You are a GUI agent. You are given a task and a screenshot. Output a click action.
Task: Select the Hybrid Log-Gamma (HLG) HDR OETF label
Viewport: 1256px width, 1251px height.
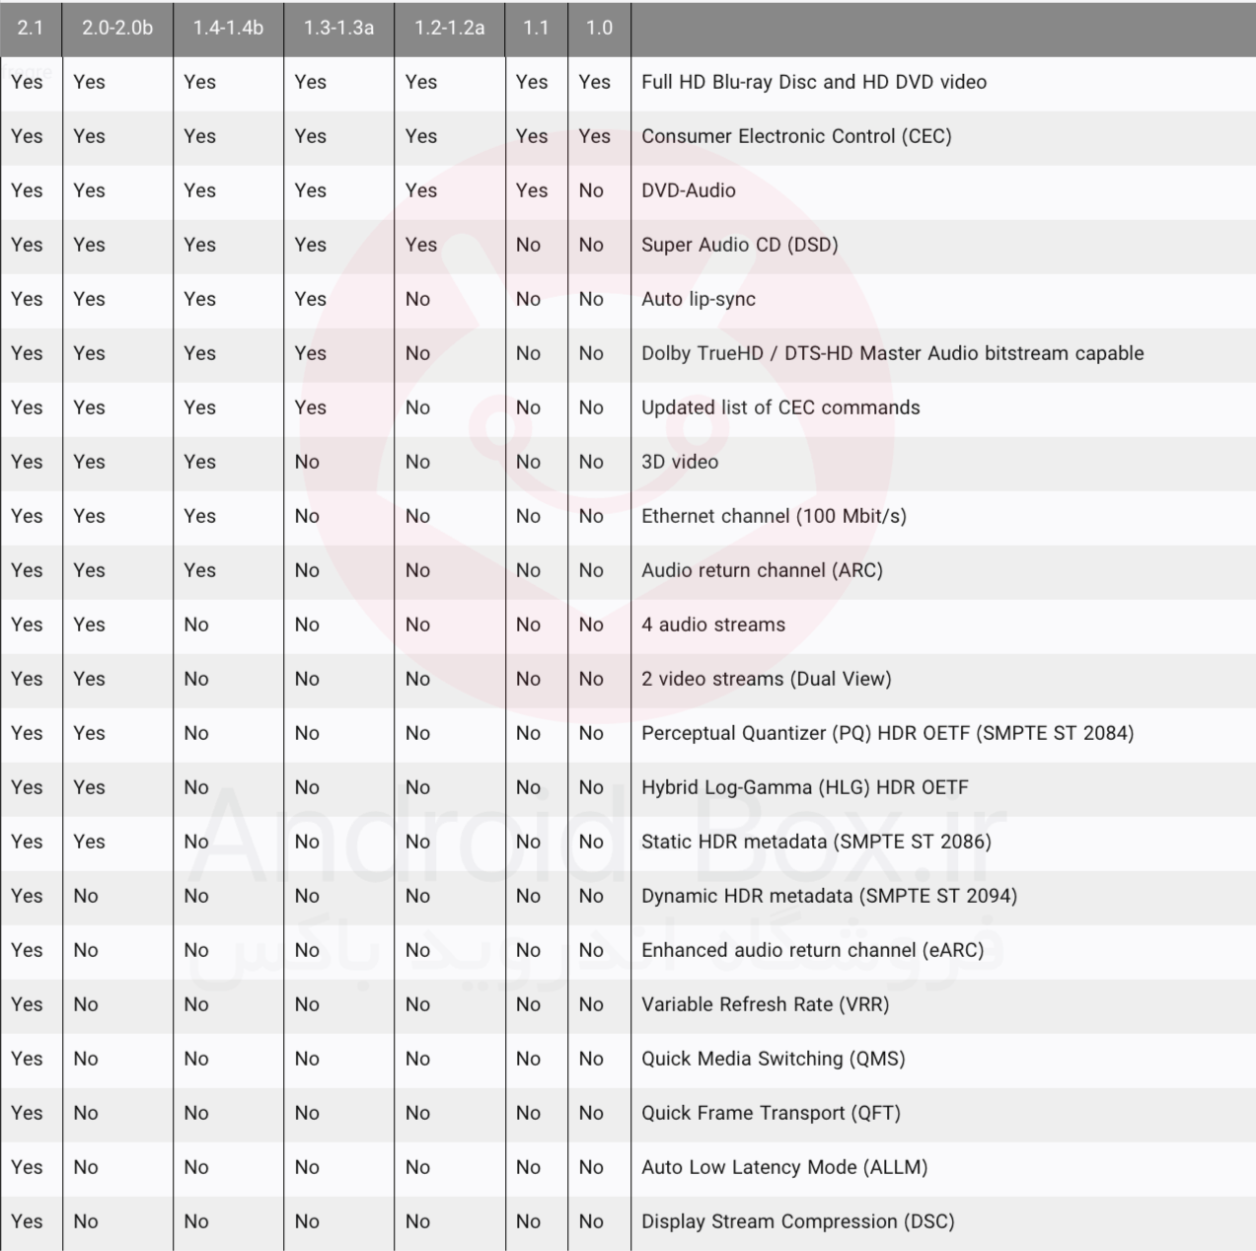pos(805,787)
